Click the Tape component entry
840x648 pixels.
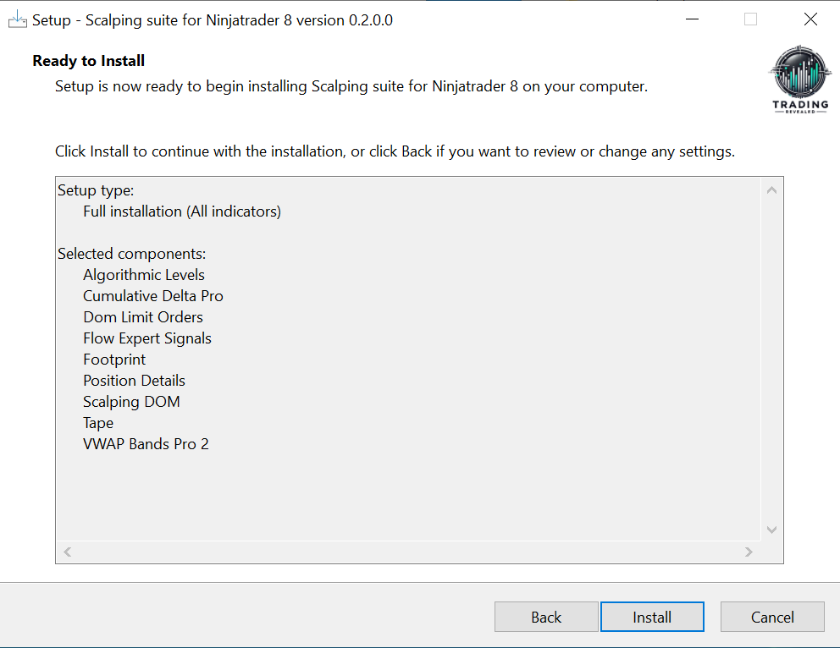[x=98, y=423]
